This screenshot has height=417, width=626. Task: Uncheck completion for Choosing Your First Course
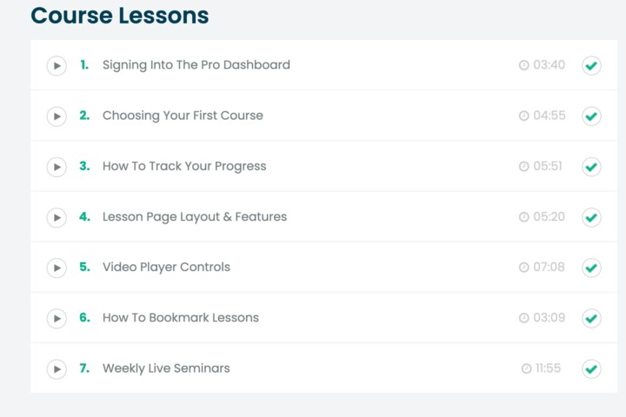[x=591, y=116]
